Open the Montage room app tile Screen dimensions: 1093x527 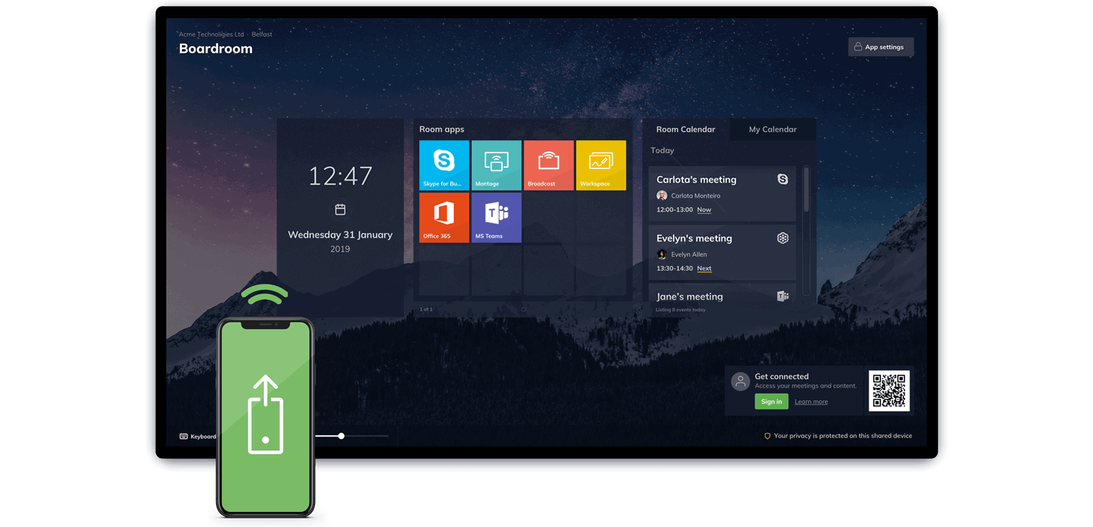(496, 165)
